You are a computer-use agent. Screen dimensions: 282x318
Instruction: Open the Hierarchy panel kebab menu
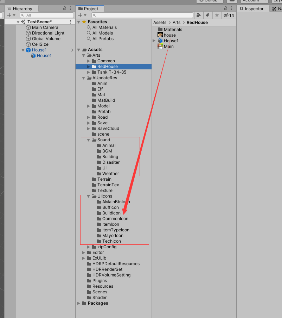tap(70, 8)
